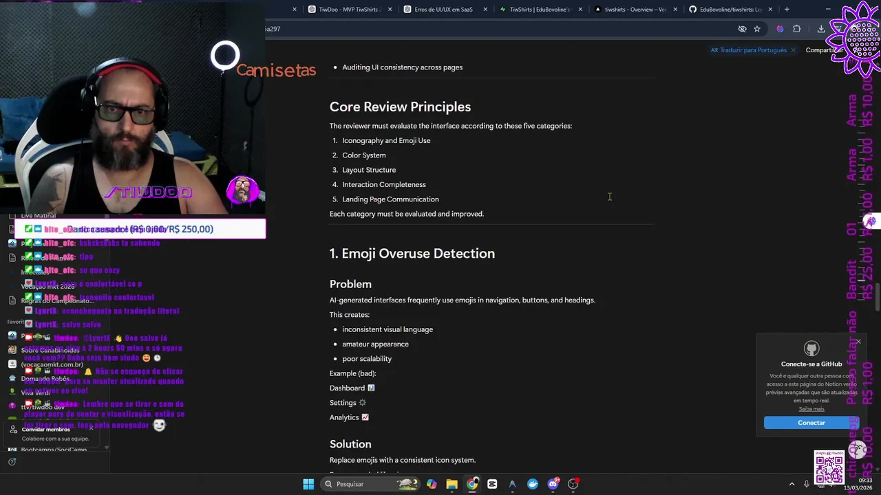Click the Viva Verdi page icon
The height and width of the screenshot is (495, 881).
(12, 392)
